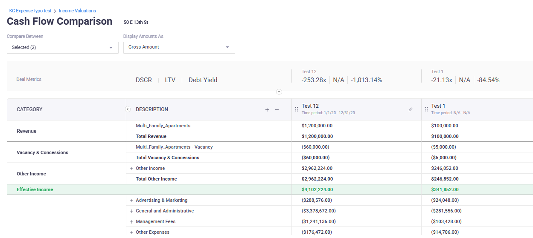Open the Income Valuations breadcrumb link

click(77, 11)
